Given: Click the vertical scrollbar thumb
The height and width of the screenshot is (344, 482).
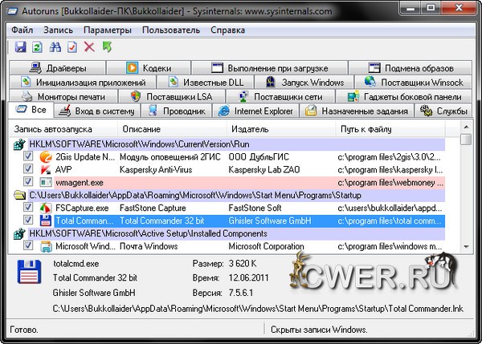Looking at the screenshot, I should click(466, 139).
